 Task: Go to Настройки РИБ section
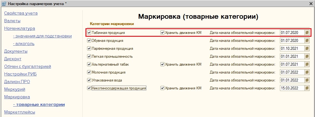pos(20,74)
